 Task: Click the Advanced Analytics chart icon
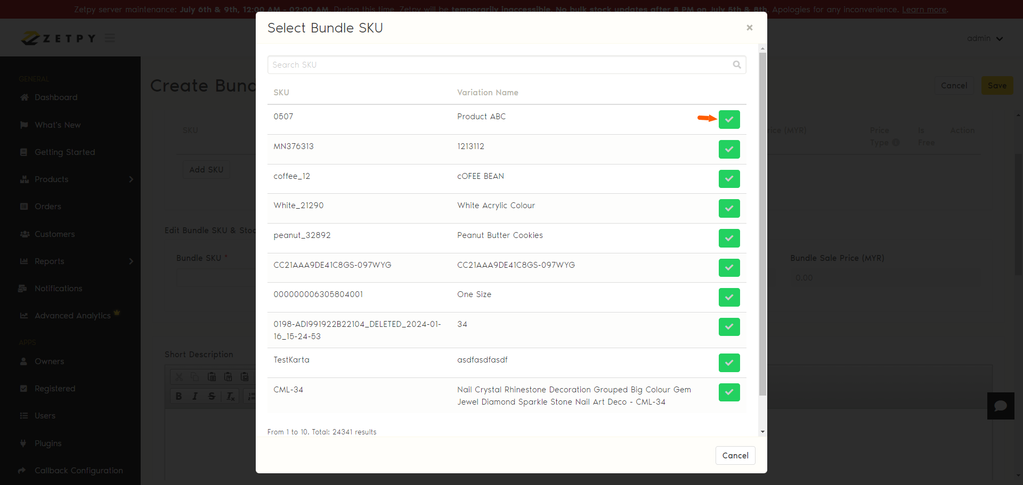pos(24,316)
